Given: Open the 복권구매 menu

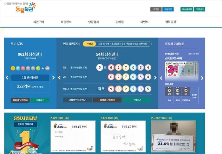Looking at the screenshot, I should [x=38, y=22].
